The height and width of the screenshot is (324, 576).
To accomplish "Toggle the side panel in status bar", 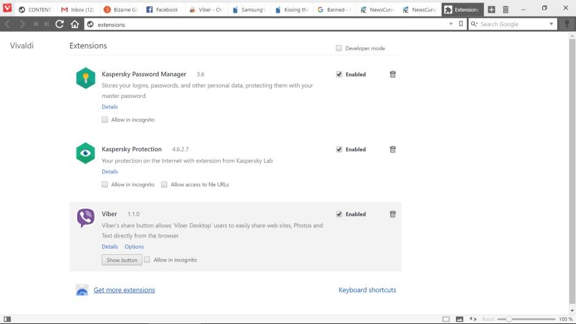I will coord(7,319).
